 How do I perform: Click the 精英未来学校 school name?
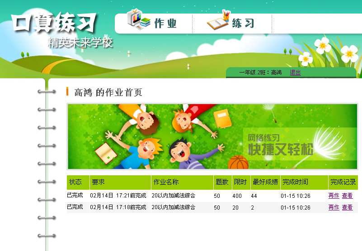(x=80, y=44)
